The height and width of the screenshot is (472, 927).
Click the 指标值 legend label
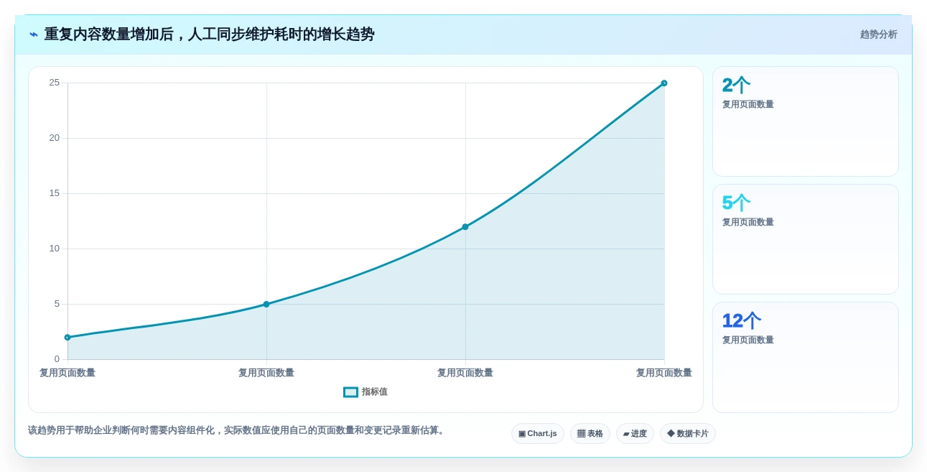coord(375,392)
